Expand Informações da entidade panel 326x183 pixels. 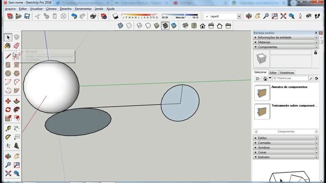286,38
